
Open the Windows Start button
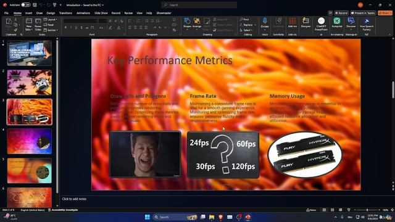point(148,217)
